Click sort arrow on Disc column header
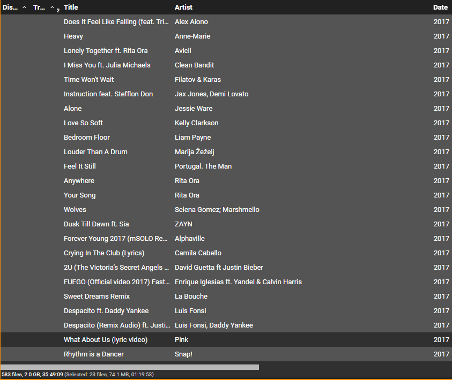The image size is (452, 380). [x=24, y=8]
